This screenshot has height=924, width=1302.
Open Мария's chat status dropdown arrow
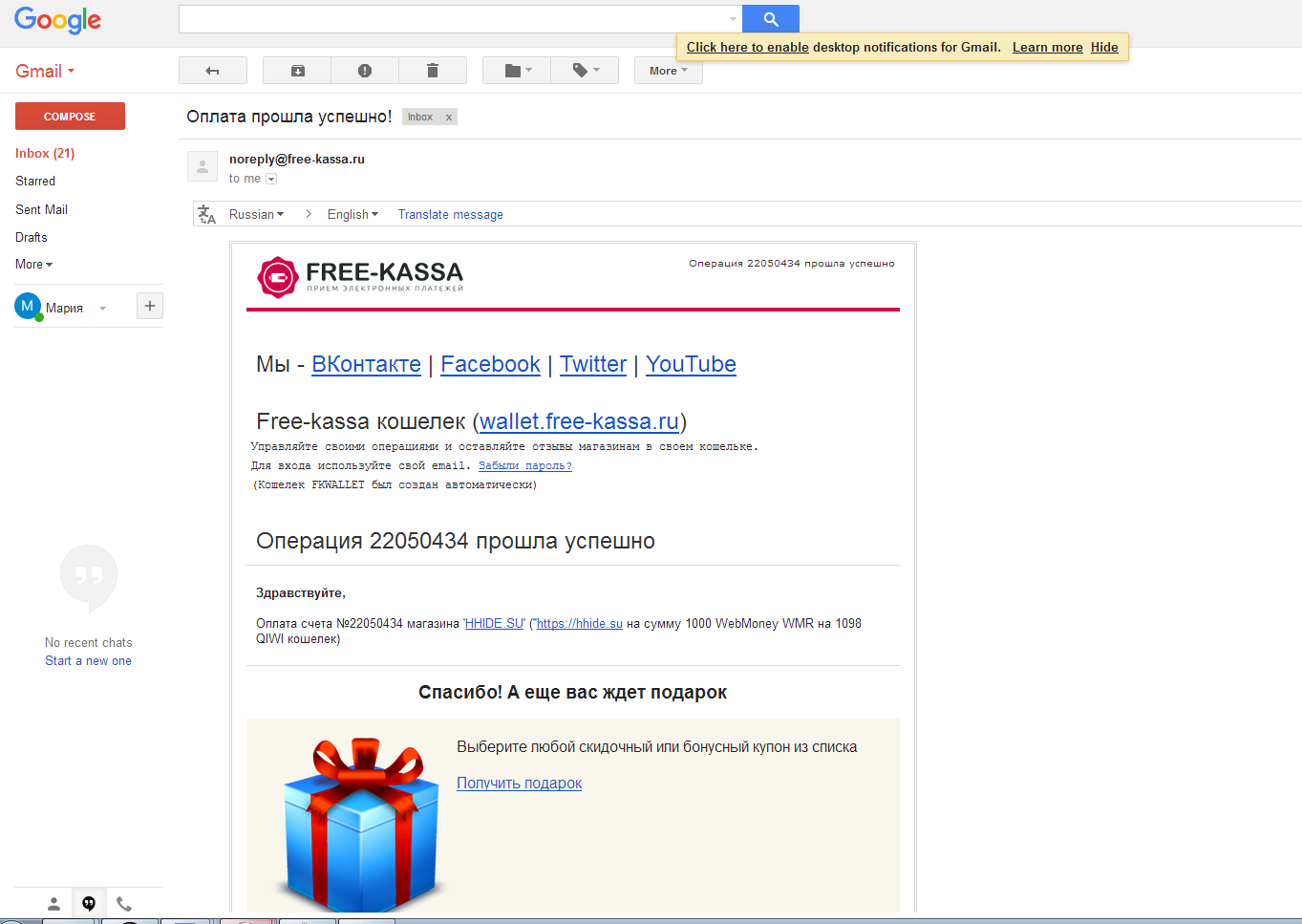pyautogui.click(x=102, y=308)
